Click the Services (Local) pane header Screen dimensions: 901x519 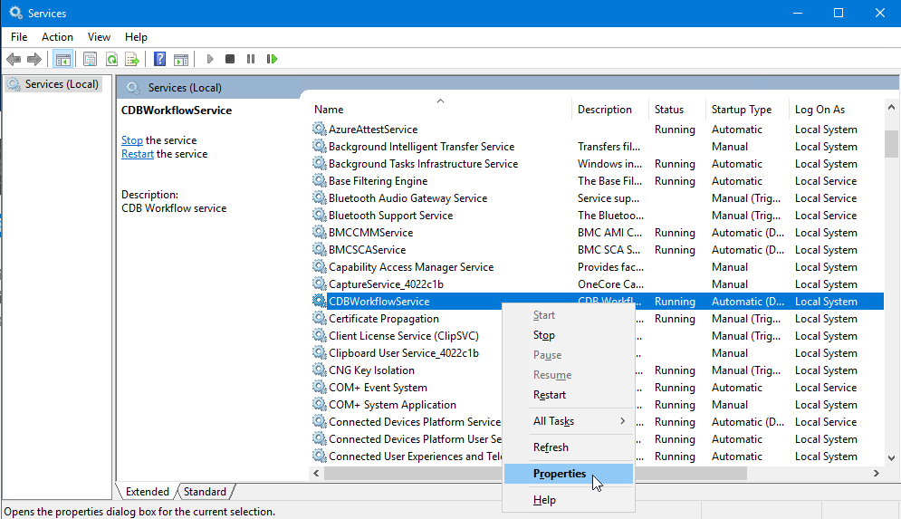[185, 87]
